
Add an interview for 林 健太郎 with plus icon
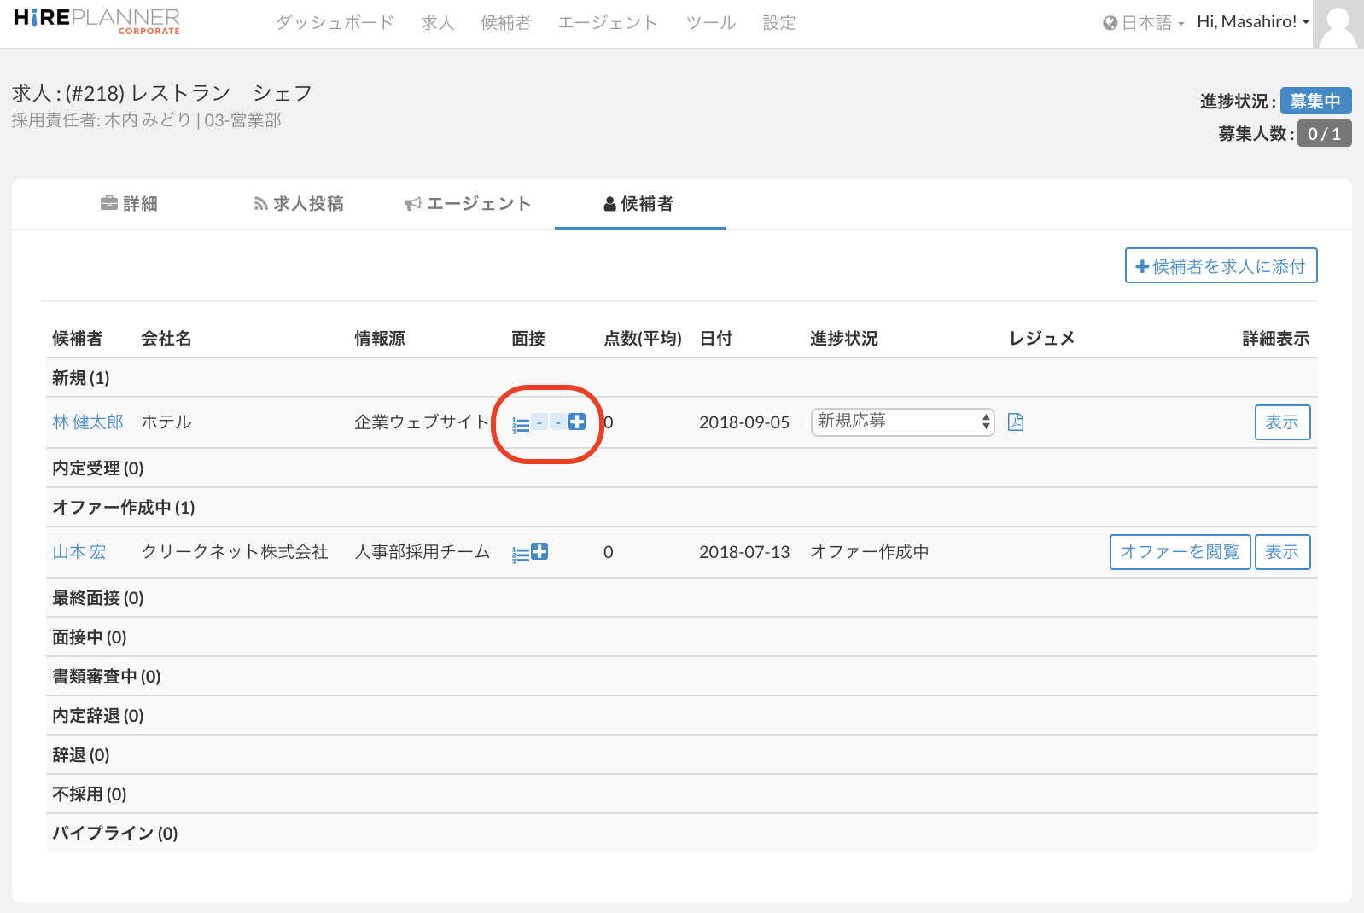(x=577, y=422)
